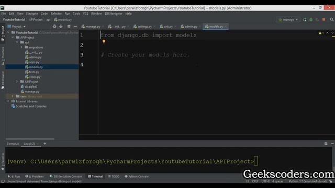Click the Run configuration icon
Screen dimensions: 335x188
pos(305,20)
